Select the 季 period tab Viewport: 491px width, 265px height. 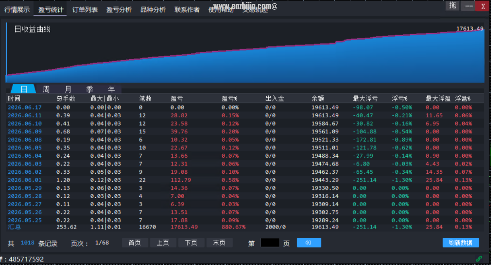coord(90,89)
